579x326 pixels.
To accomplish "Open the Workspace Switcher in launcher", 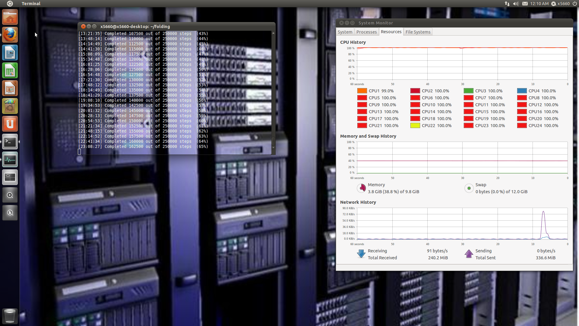I will [x=10, y=177].
